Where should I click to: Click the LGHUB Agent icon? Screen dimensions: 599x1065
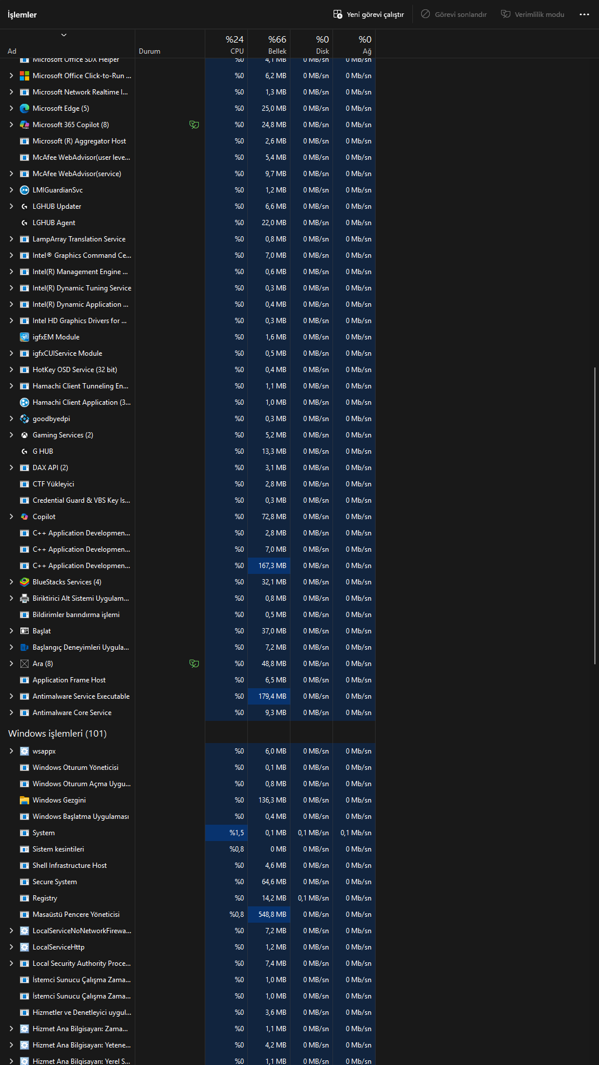pos(24,223)
